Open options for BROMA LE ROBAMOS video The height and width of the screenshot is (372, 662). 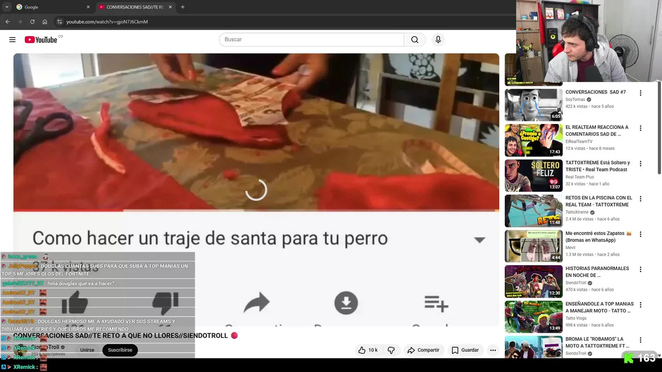point(640,340)
